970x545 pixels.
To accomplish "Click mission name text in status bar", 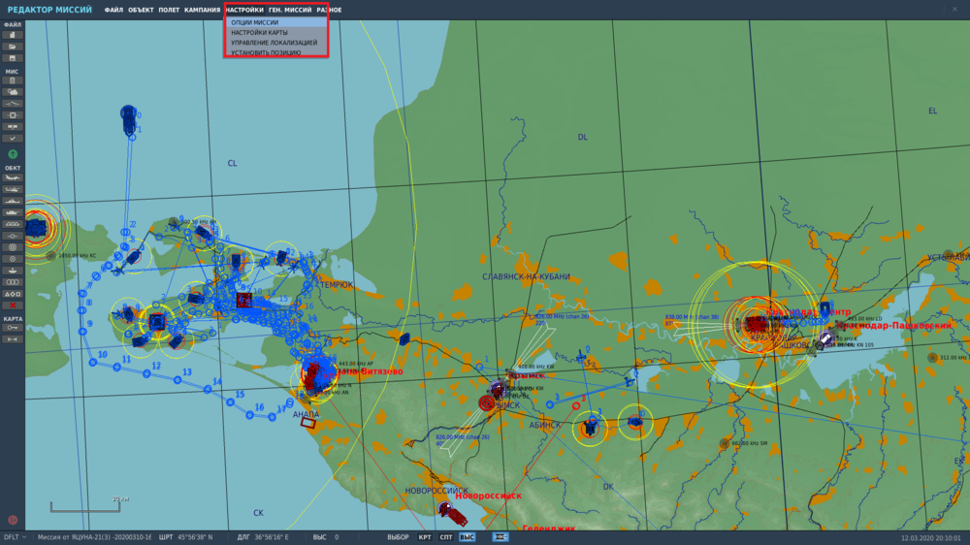I will click(94, 537).
